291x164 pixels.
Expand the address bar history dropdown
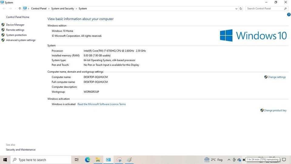[x=236, y=9]
